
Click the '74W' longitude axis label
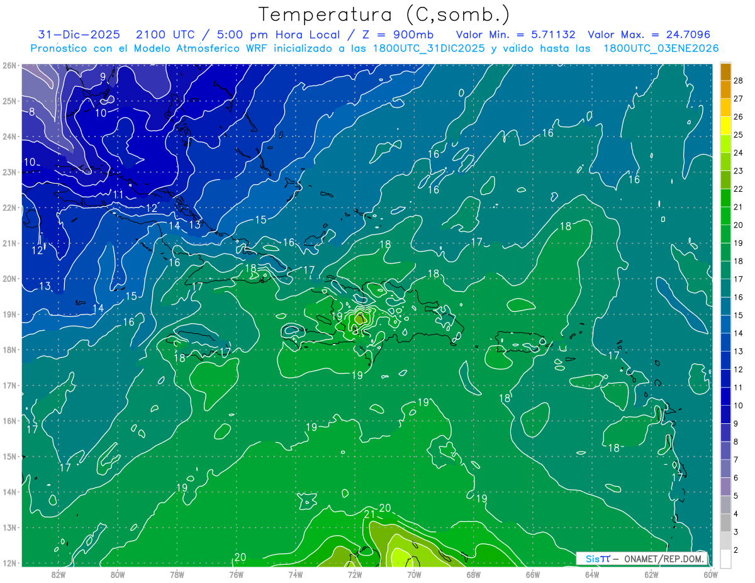[296, 574]
